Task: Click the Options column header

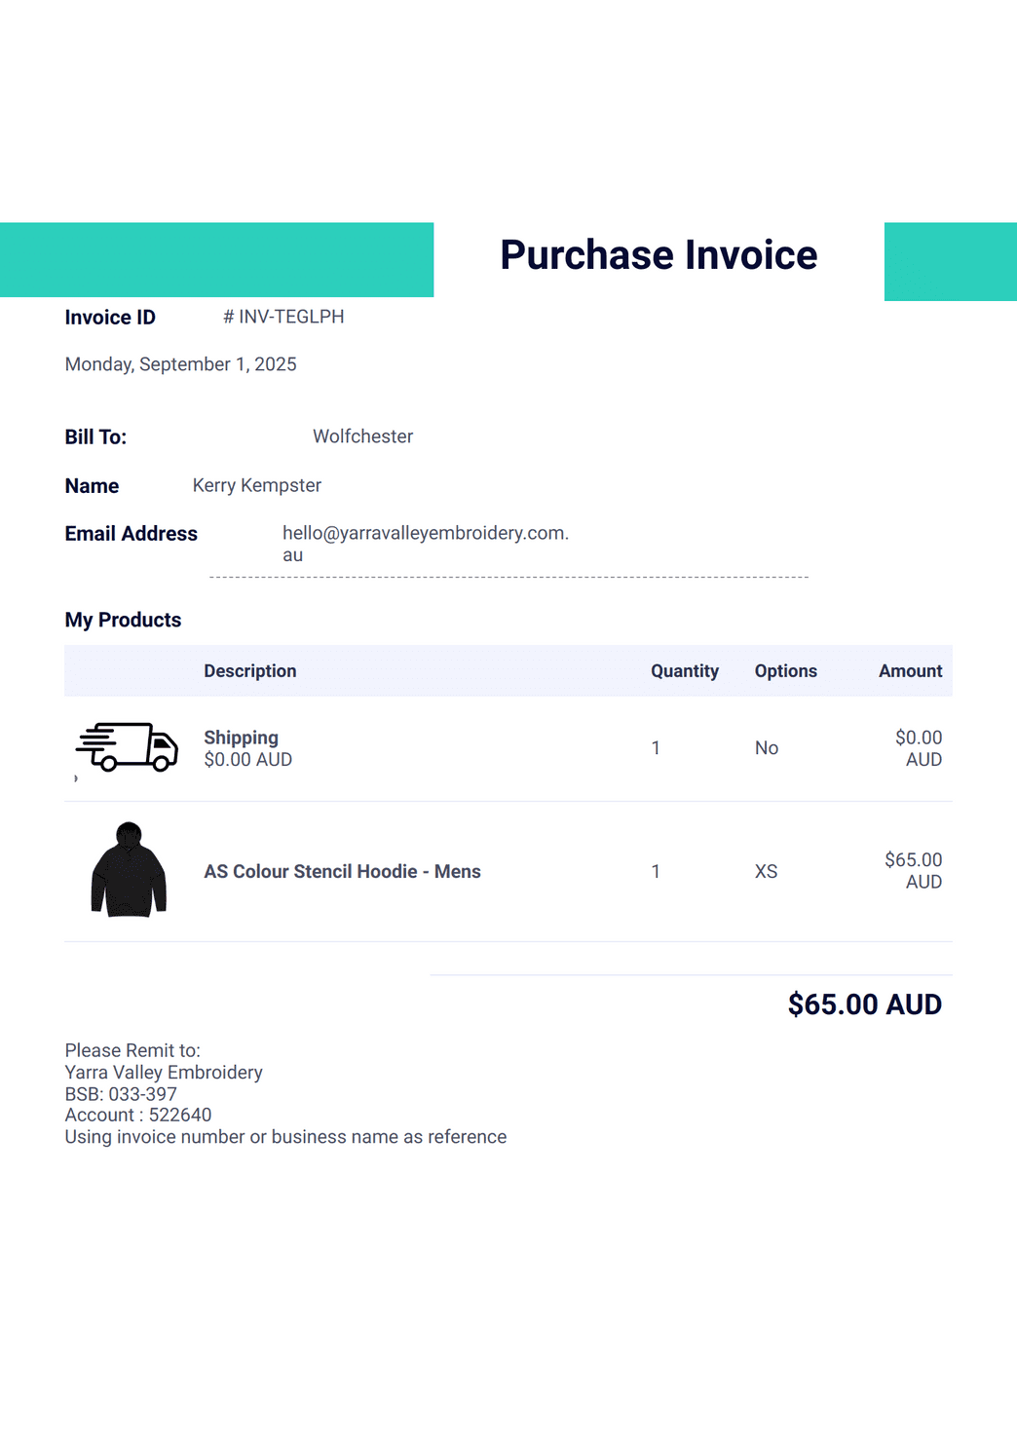Action: pyautogui.click(x=785, y=671)
